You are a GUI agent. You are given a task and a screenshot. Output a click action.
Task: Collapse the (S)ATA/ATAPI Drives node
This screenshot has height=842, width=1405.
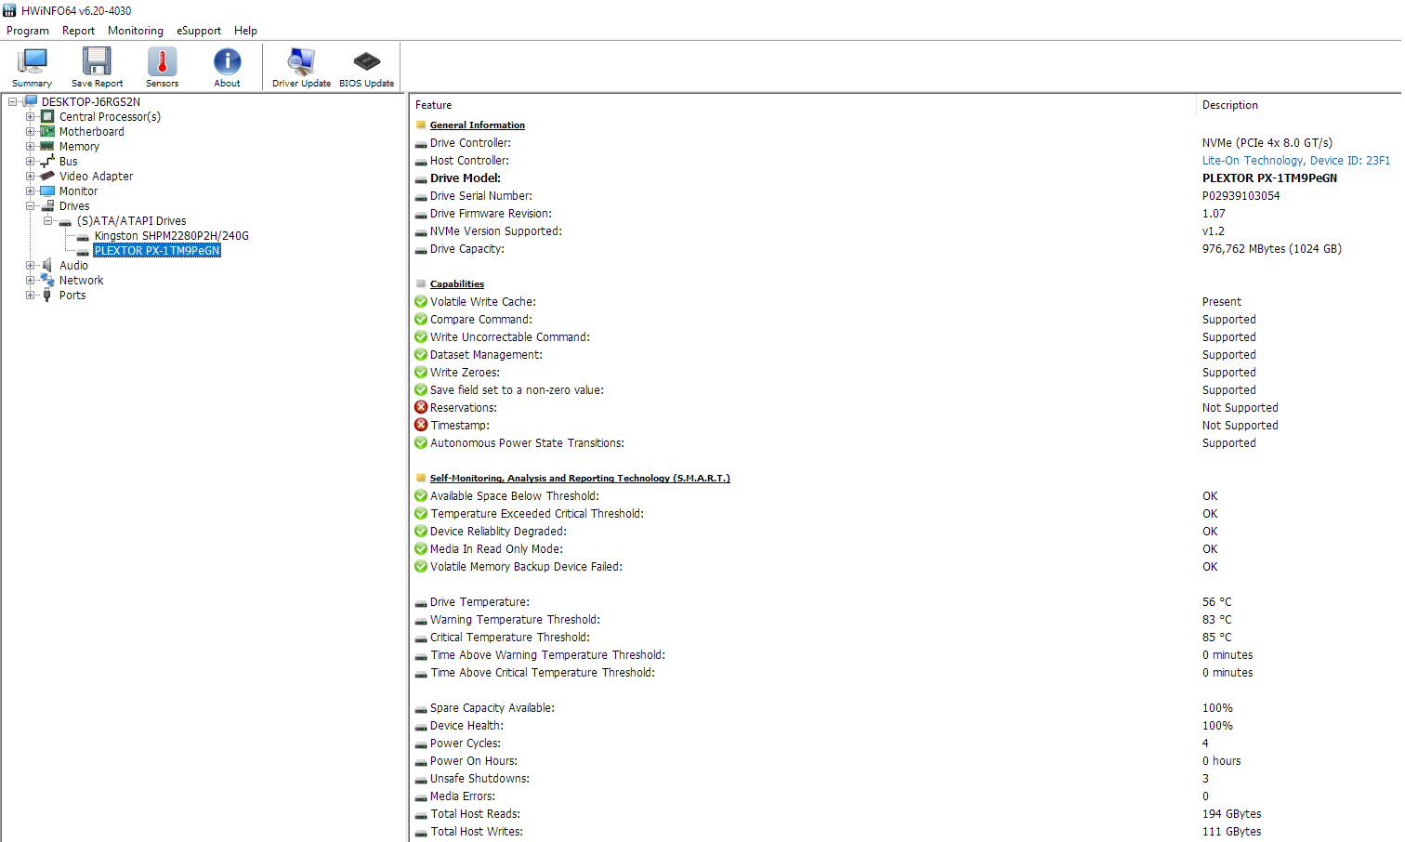tap(48, 221)
